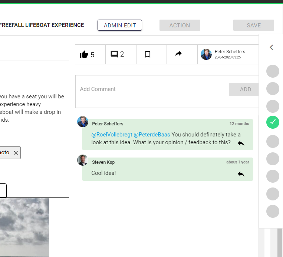This screenshot has height=257, width=283.
Task: Remove the photo tag with X icon
Action: [16, 153]
